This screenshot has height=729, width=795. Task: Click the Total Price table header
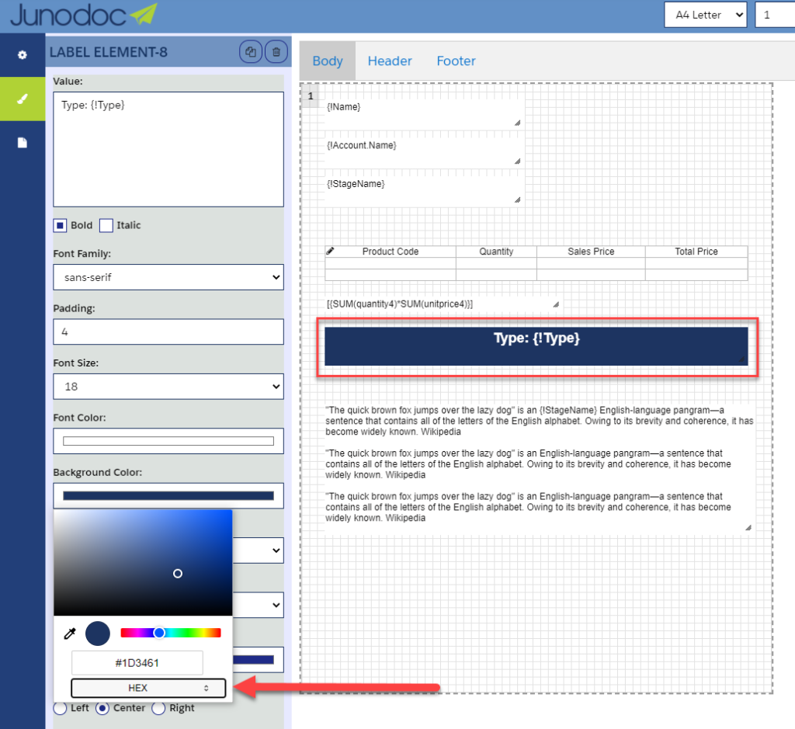coord(696,252)
